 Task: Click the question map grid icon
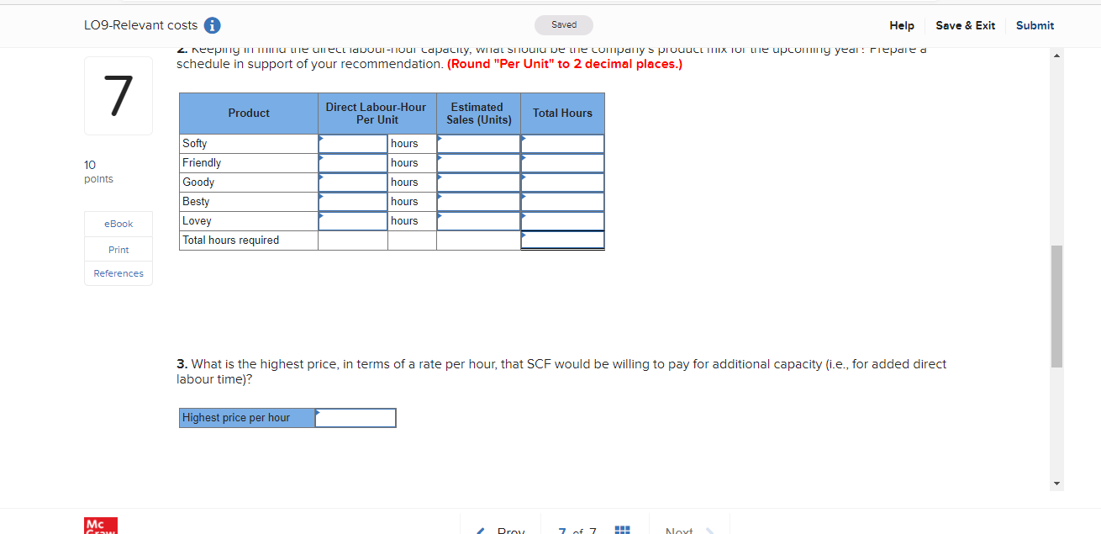622,529
